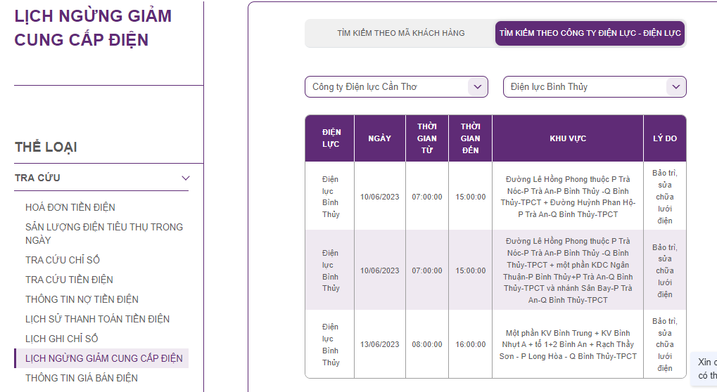Switch to Tìm kiếm theo mã khách hàng tab
This screenshot has height=392, width=717.
coord(400,33)
